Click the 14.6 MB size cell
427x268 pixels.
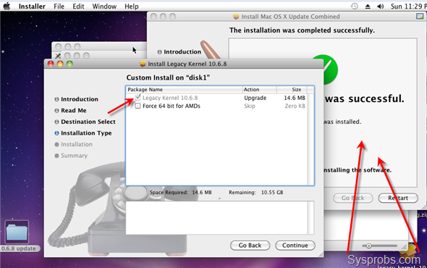295,98
